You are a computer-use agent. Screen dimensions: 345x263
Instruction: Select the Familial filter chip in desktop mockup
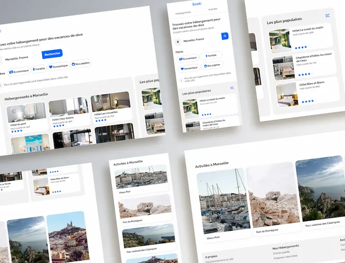tap(39, 69)
